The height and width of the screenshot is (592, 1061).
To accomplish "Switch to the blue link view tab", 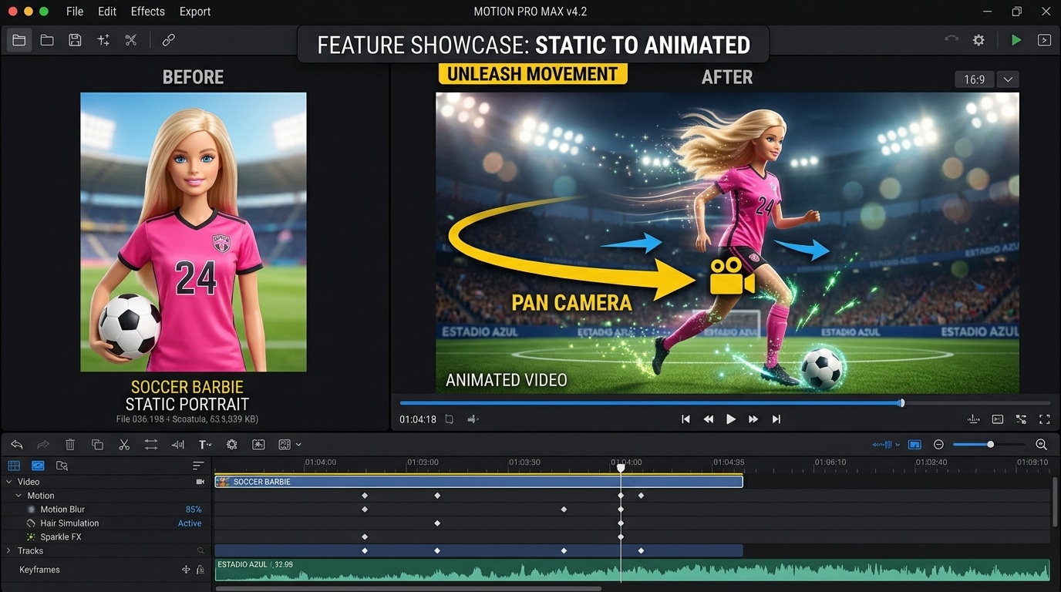I will coord(38,466).
